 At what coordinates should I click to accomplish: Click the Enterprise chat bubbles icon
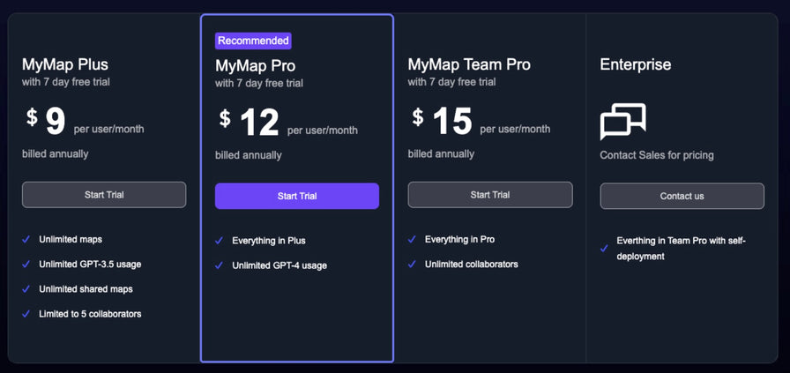point(622,122)
